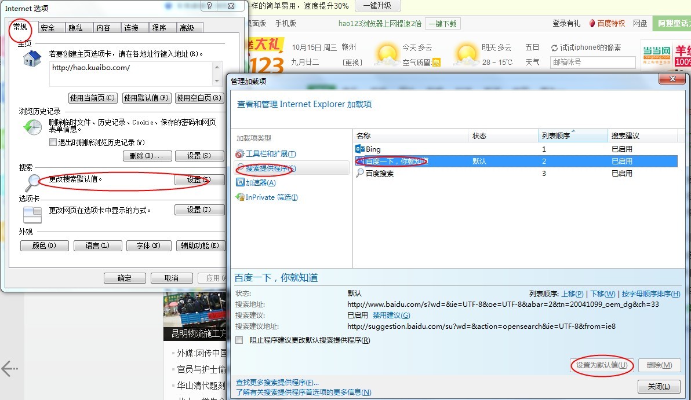Click the 下移(W) link
This screenshot has width=691, height=400.
point(603,294)
